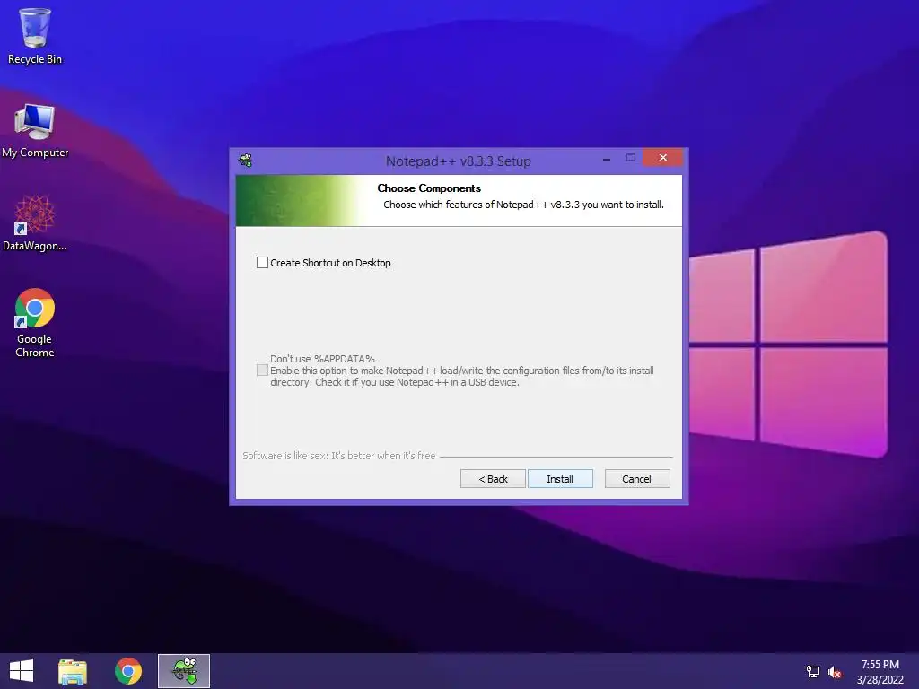
Task: Open the taskbar clock showing 7:55 PM
Action: 880,672
